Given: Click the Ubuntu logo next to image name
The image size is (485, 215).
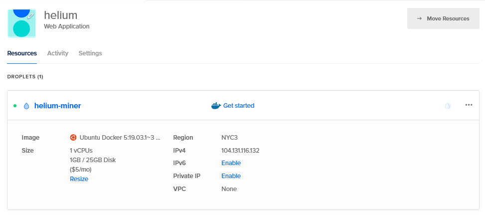Looking at the screenshot, I should [x=73, y=138].
